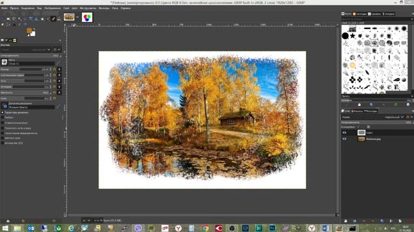414x232 pixels.
Task: Expand Параметры динамики dynamics options
Action: click(3, 113)
